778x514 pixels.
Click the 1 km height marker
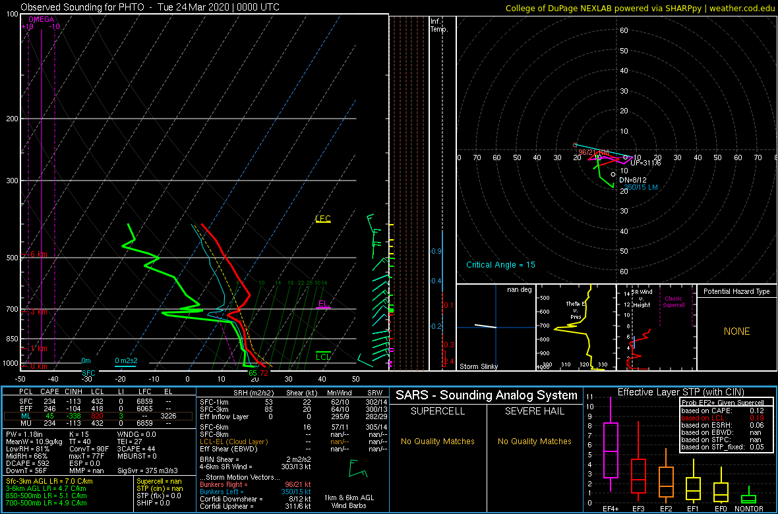pyautogui.click(x=39, y=349)
